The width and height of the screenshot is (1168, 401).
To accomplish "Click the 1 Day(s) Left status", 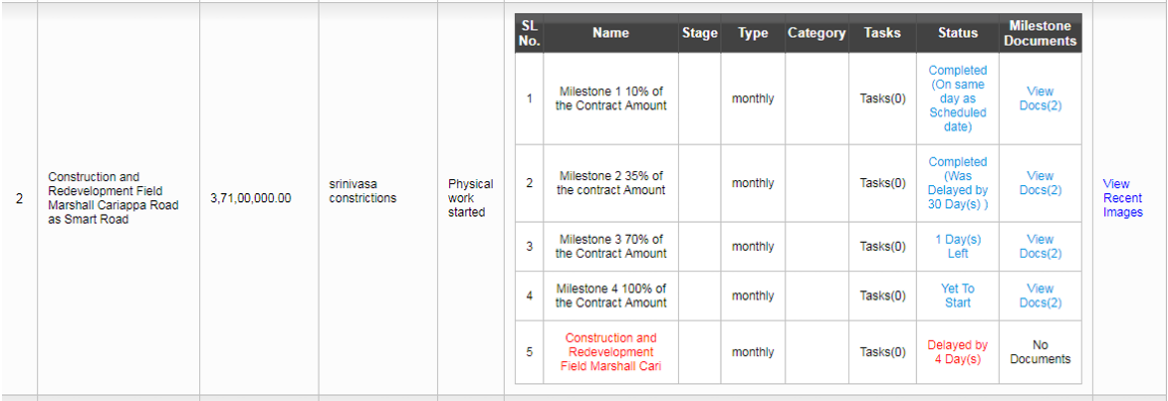I will [957, 247].
